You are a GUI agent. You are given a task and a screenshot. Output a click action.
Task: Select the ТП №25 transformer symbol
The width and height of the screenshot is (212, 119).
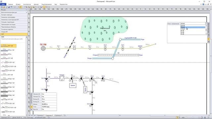tap(62, 78)
